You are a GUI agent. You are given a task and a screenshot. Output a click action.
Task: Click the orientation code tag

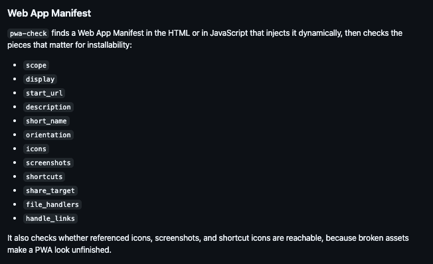click(48, 135)
